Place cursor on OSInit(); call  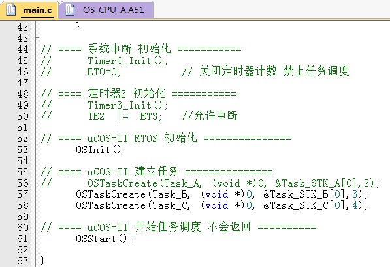point(101,150)
